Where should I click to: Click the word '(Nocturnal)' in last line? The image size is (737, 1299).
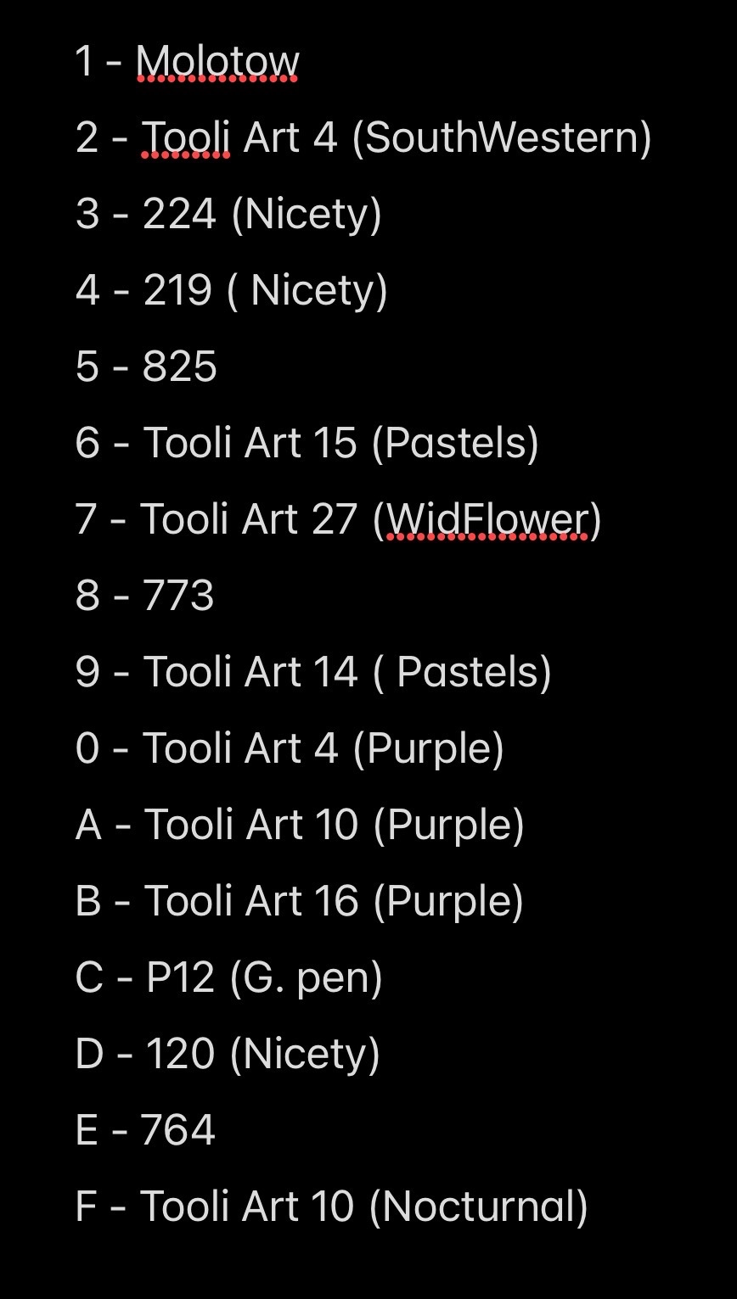tap(479, 1207)
